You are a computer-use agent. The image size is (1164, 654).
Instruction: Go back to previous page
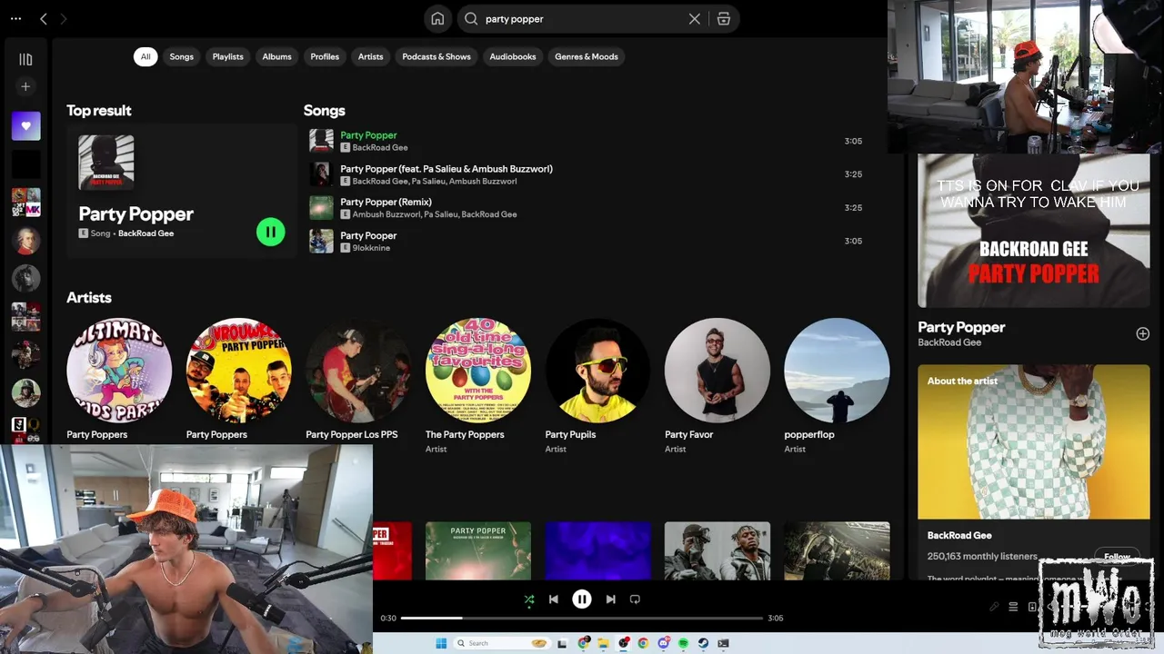43,19
